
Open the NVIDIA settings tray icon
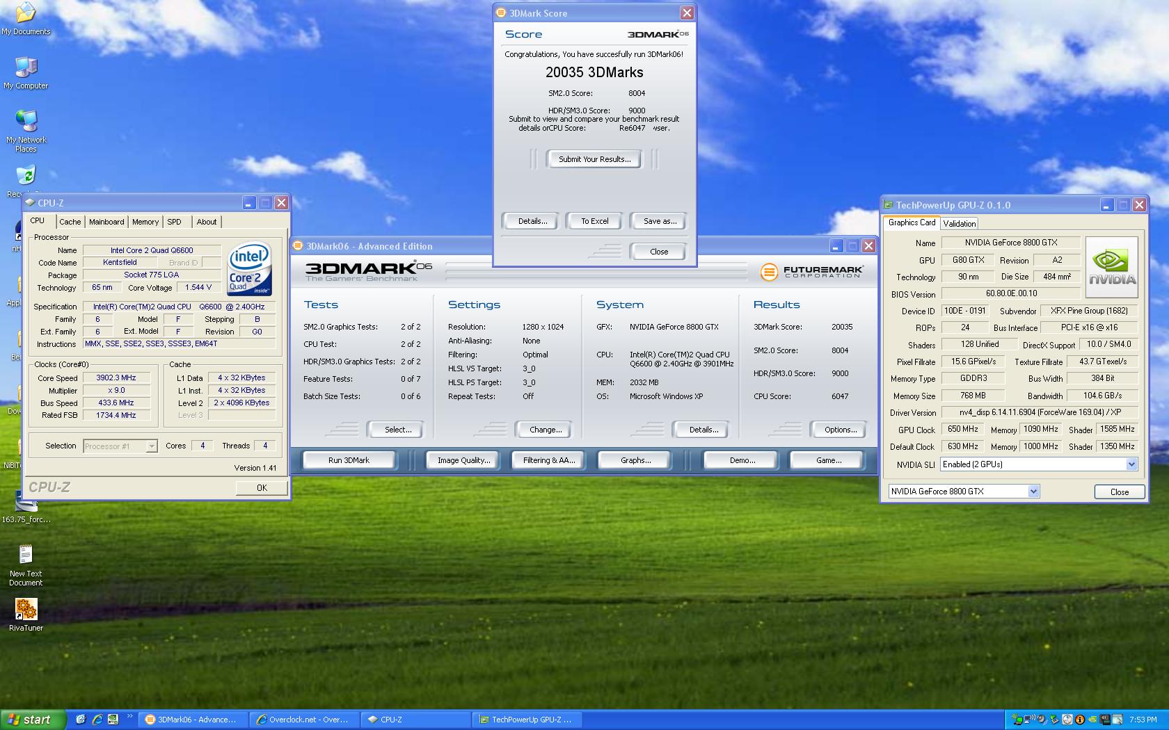coord(1092,720)
